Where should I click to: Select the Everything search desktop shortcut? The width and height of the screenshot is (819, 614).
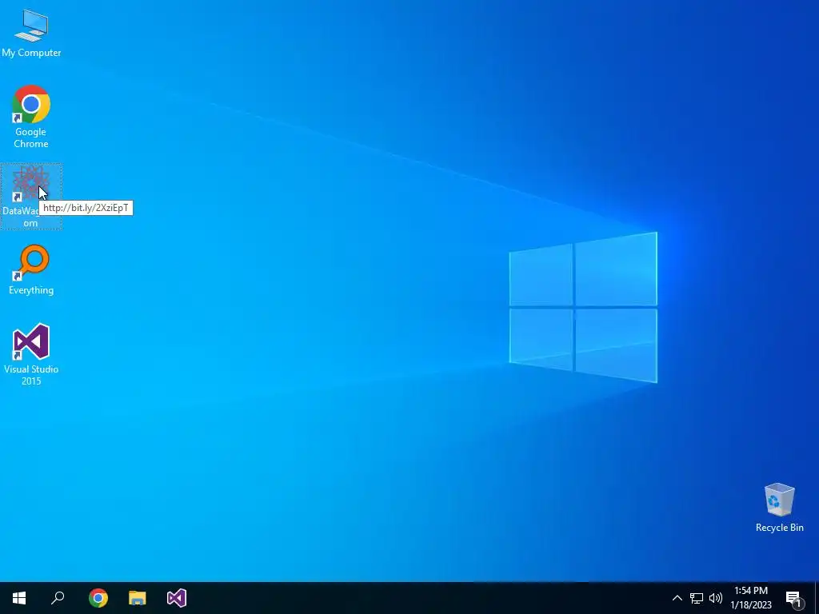[31, 269]
